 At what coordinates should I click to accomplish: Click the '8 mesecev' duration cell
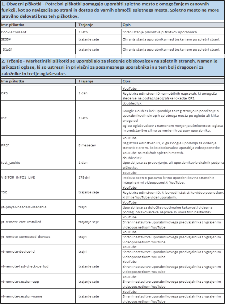tap(87, 145)
